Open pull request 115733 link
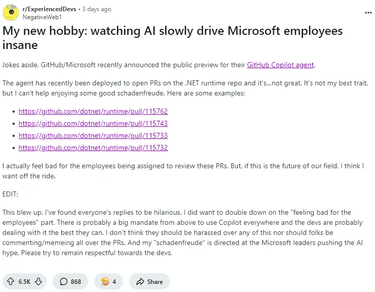The height and width of the screenshot is (292, 375). pyautogui.click(x=93, y=135)
